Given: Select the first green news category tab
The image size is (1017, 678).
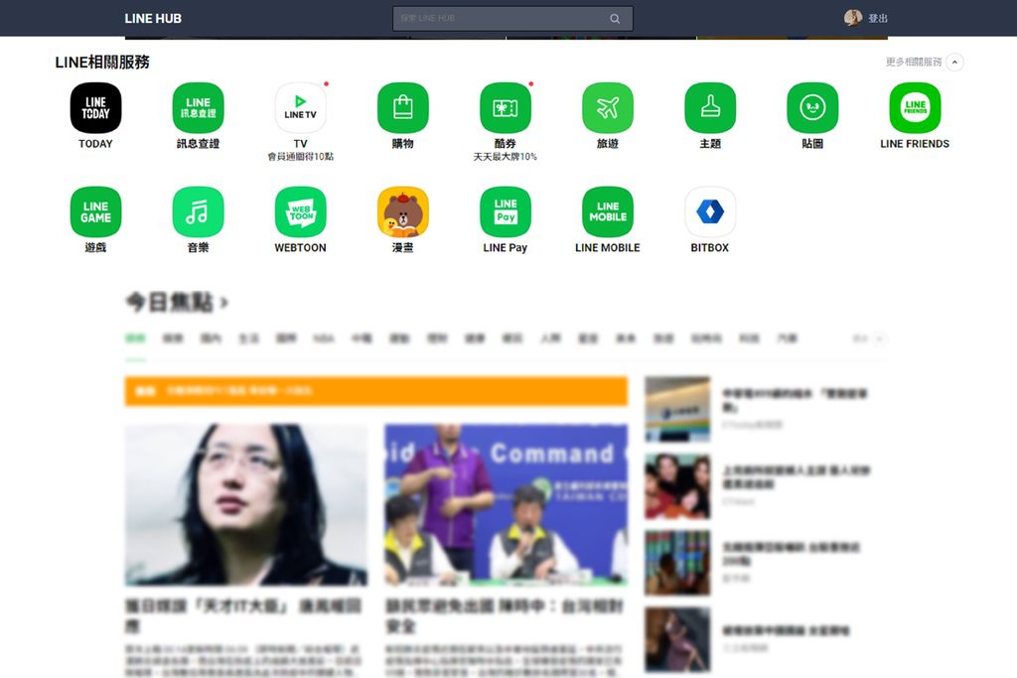Looking at the screenshot, I should coord(135,339).
